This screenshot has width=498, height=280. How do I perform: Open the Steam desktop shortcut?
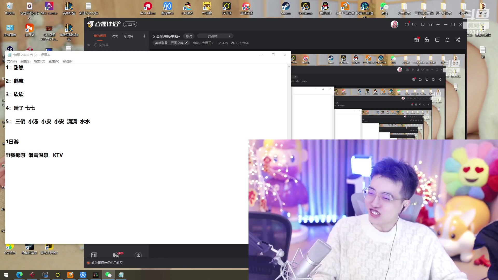pyautogui.click(x=286, y=8)
